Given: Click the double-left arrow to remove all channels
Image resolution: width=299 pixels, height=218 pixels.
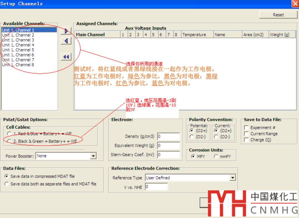Looking at the screenshot, I should point(66,57).
